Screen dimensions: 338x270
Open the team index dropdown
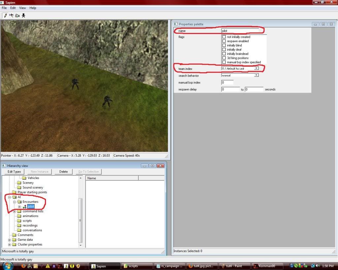[x=256, y=68]
